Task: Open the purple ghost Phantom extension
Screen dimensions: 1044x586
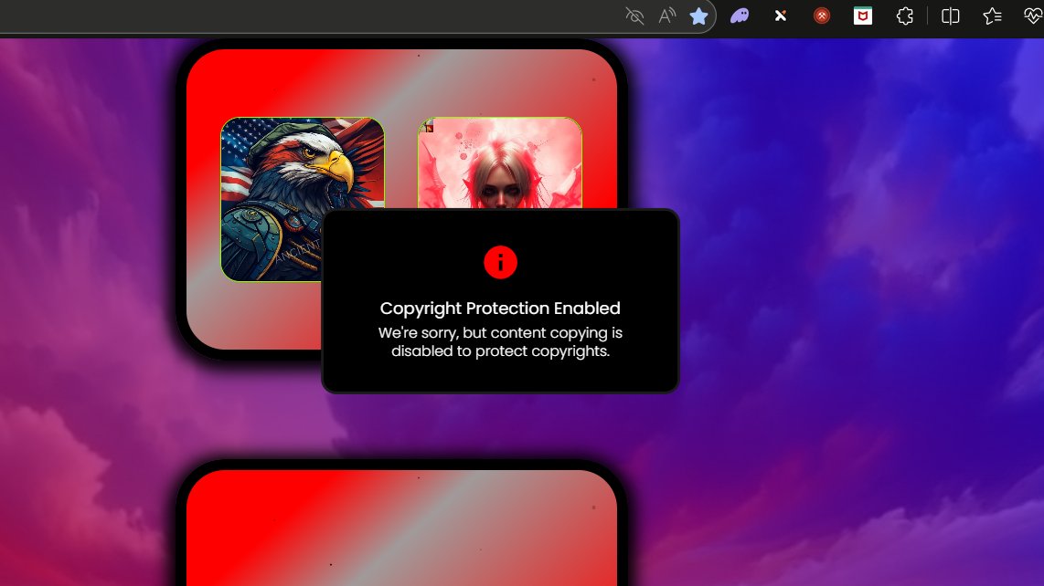Action: 740,16
